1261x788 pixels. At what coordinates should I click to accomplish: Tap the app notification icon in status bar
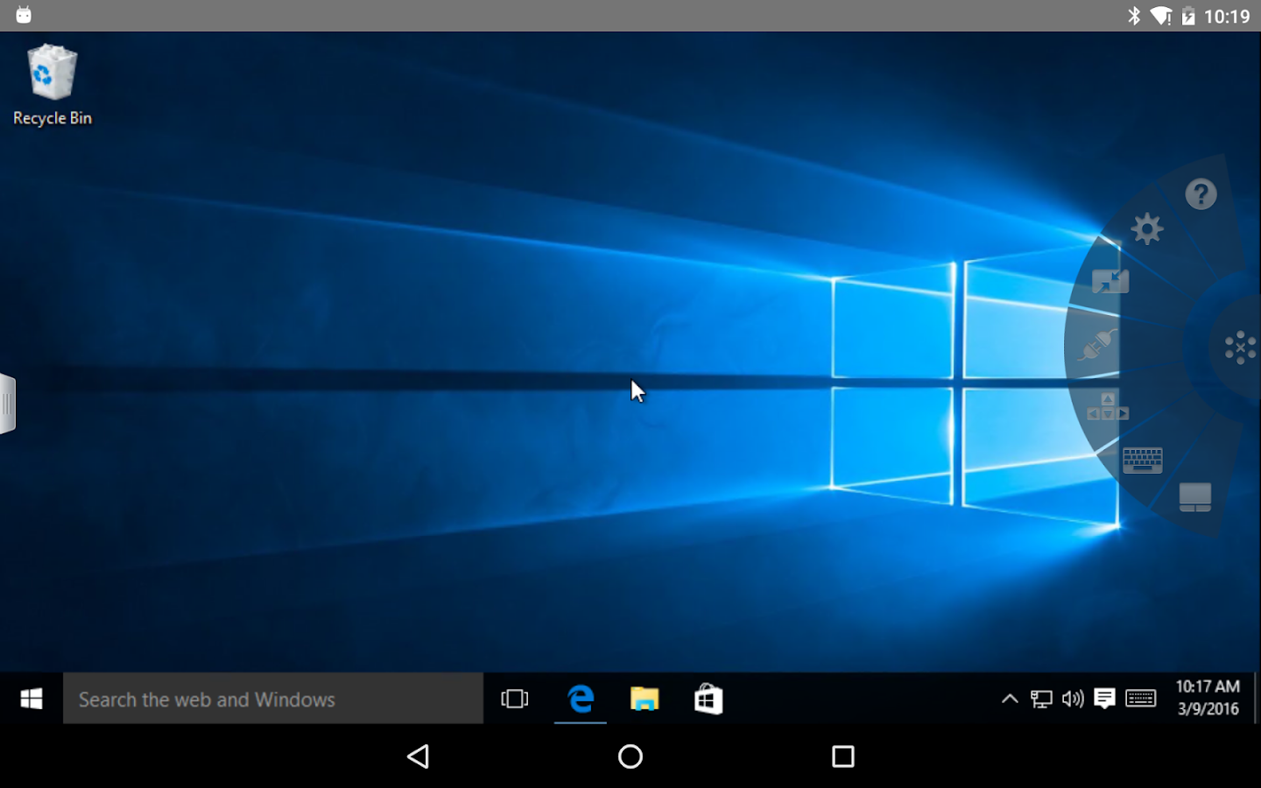tap(24, 15)
